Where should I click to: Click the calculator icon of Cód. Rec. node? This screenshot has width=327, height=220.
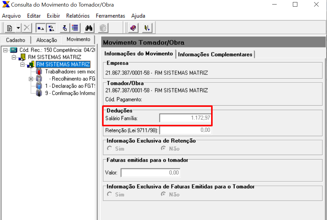coord(13,50)
